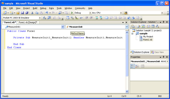Open the Find box dropdown arrow
This screenshot has width=170, height=99.
click(162, 13)
